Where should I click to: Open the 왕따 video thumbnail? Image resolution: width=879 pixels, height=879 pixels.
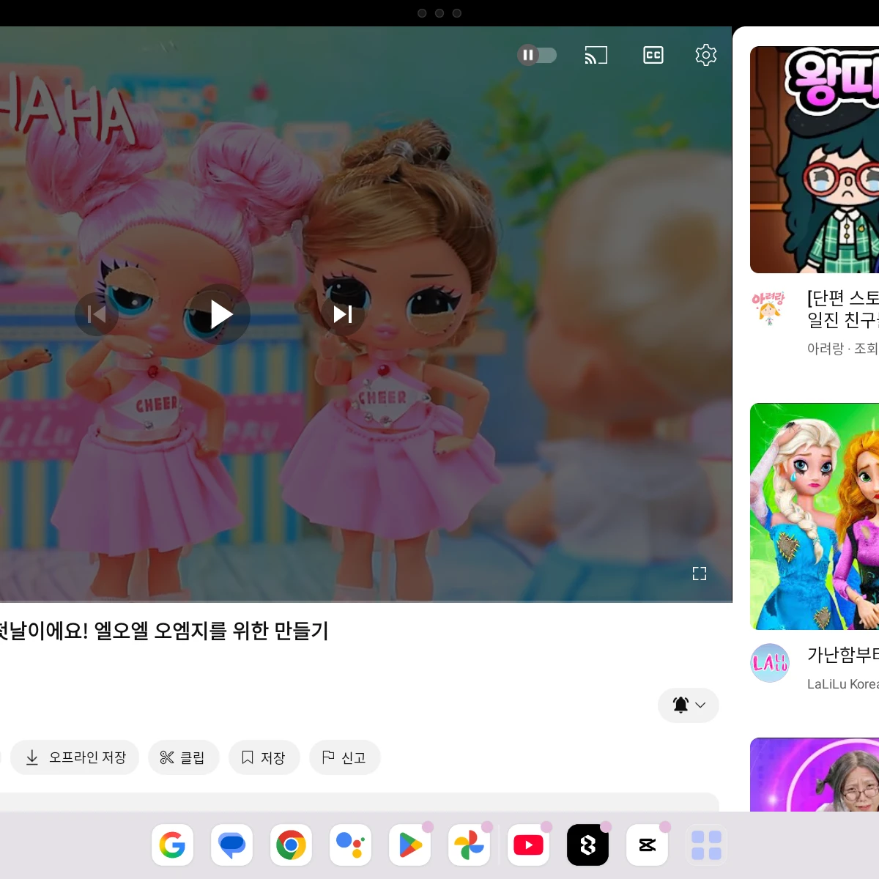[815, 160]
